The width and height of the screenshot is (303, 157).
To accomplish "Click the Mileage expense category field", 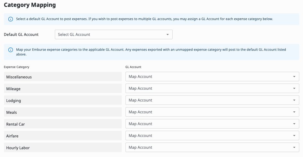I will pos(63,89).
